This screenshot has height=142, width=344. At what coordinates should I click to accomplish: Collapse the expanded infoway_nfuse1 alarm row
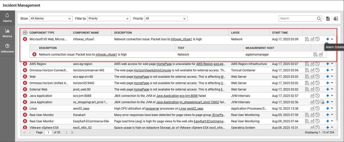332,39
